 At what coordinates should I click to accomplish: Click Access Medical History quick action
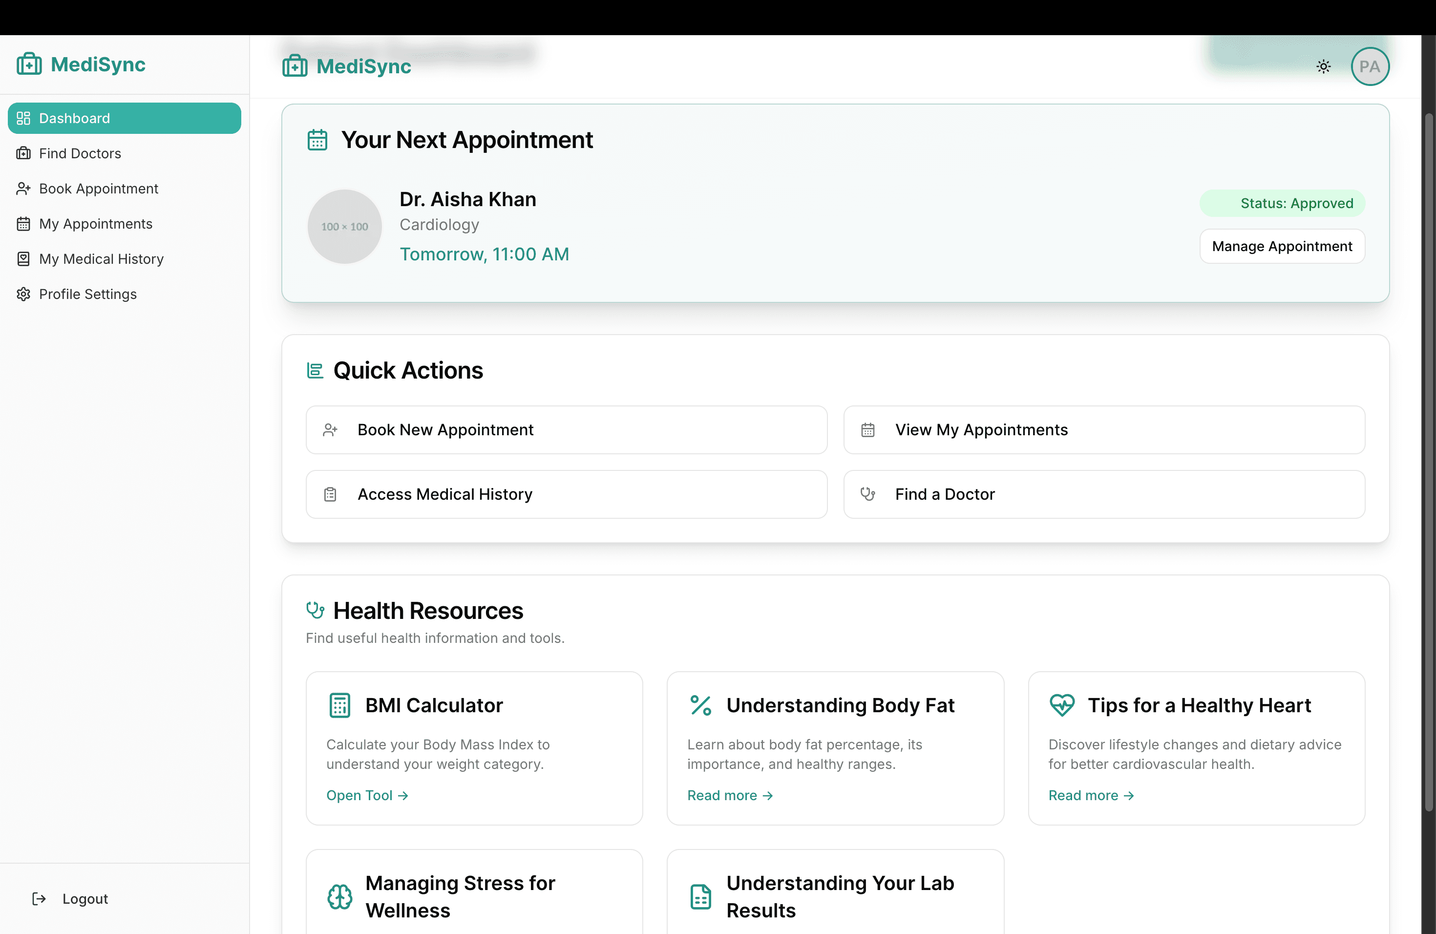tap(567, 494)
